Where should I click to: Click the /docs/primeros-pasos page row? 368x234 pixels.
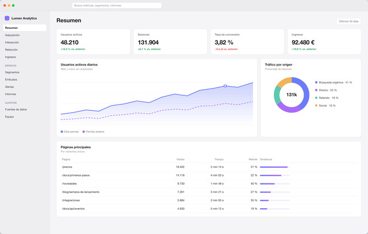(x=209, y=175)
